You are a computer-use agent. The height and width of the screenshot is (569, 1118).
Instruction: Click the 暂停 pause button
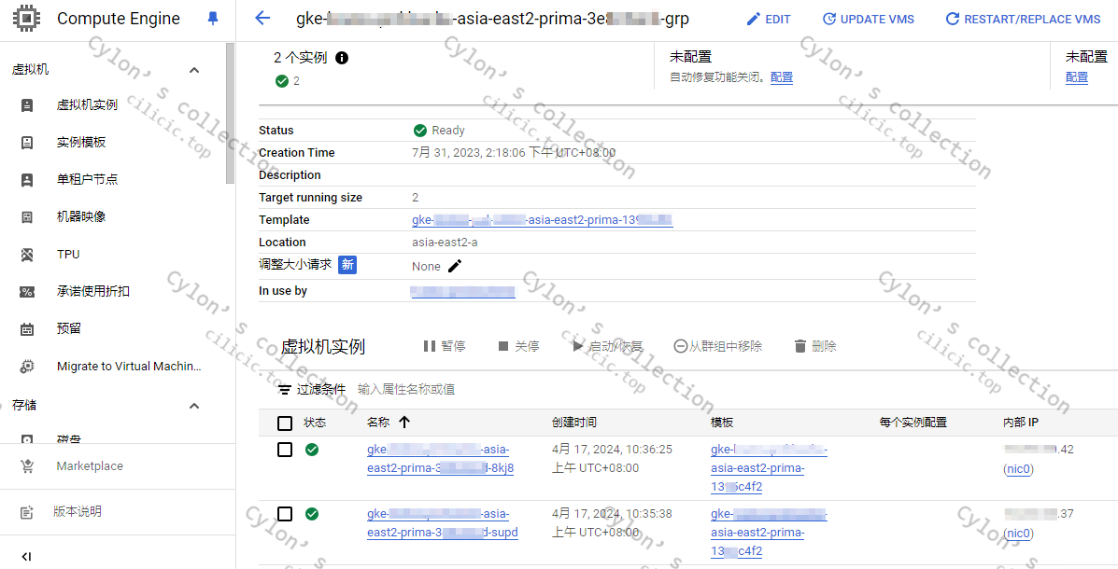pyautogui.click(x=445, y=346)
